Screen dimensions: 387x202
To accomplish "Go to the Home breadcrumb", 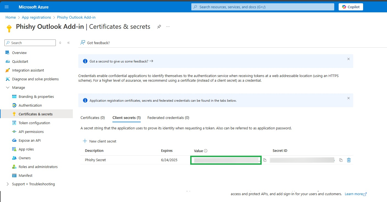I will 11,17.
